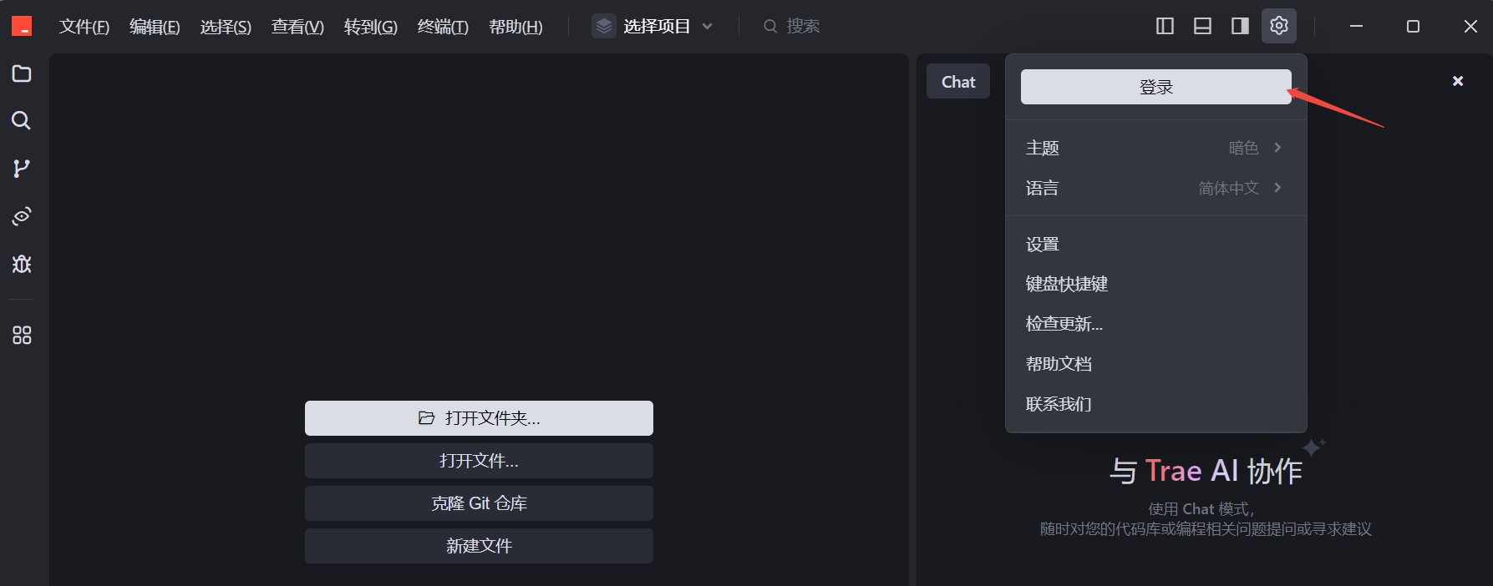1493x586 pixels.
Task: Open the 文件(F) menu
Action: click(x=84, y=27)
